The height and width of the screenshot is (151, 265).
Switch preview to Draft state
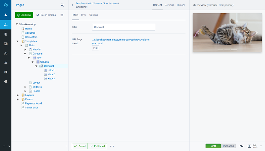coord(213,146)
